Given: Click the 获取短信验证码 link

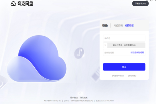Looking at the screenshot, I should (137, 52).
